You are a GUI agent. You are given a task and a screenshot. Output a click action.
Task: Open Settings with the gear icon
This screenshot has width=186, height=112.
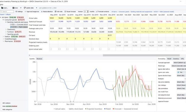[x=19, y=11]
